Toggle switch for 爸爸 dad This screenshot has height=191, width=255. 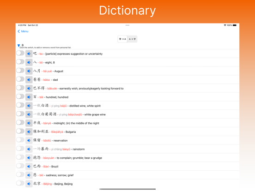[20, 79]
